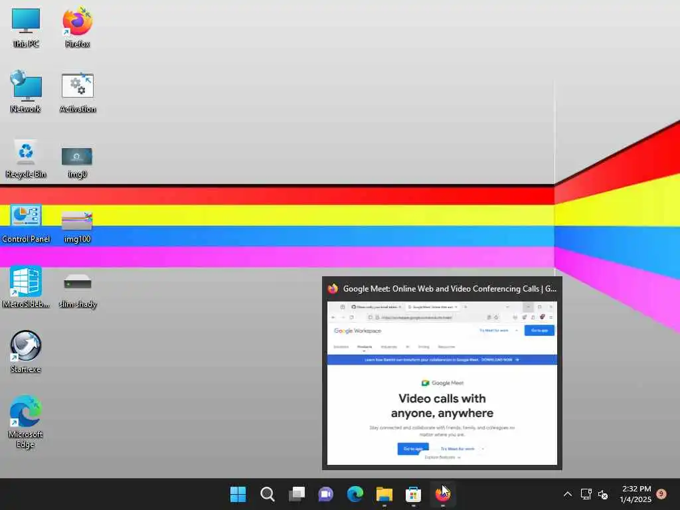Open the network status tray icon
Image resolution: width=680 pixels, height=510 pixels.
[x=586, y=494]
